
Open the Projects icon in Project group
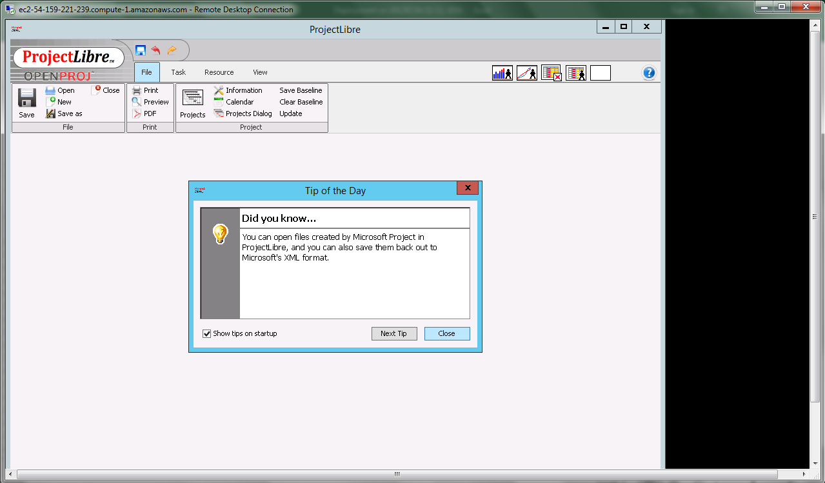pyautogui.click(x=192, y=103)
